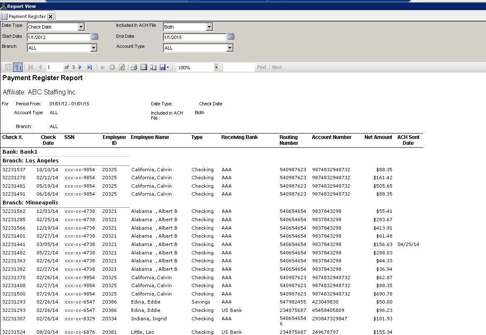Open the Branch dropdown list
This screenshot has height=335, width=486.
[94, 48]
